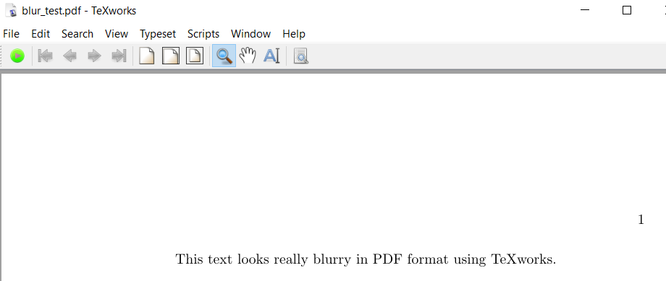Open the Scripts menu

pyautogui.click(x=203, y=34)
